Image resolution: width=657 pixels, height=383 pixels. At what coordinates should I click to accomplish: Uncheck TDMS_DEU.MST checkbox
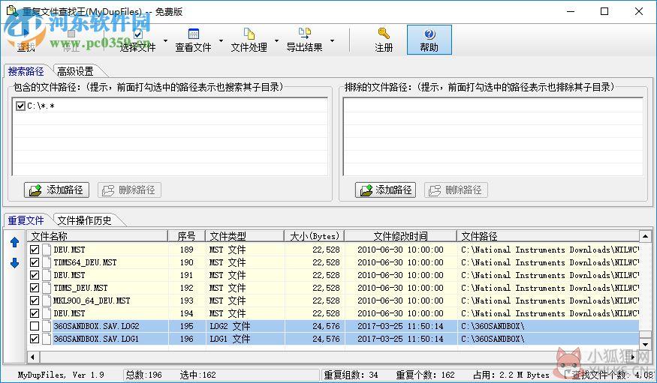point(35,288)
